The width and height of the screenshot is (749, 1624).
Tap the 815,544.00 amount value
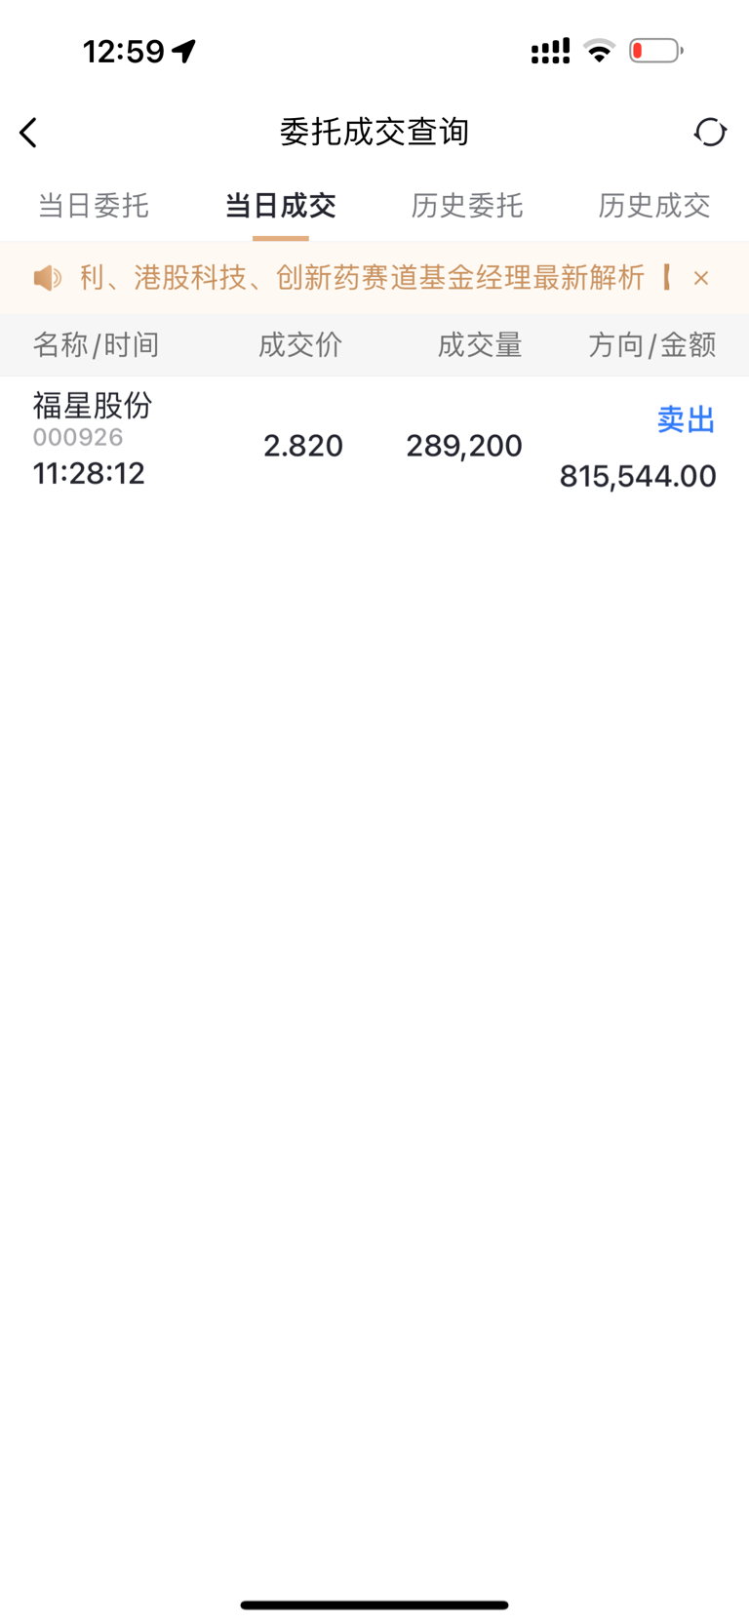[638, 476]
